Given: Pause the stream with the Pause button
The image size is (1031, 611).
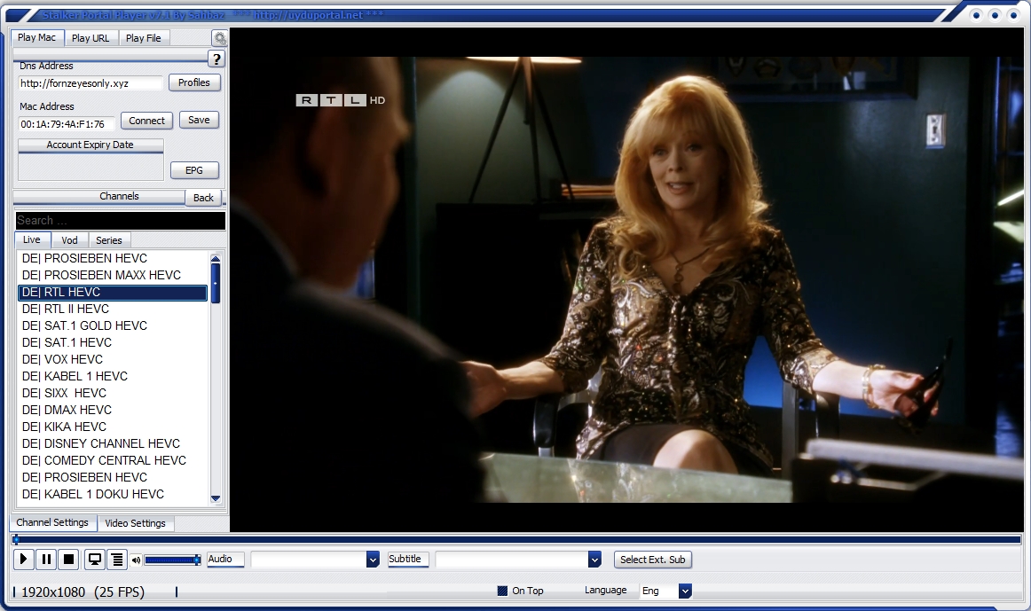Looking at the screenshot, I should pyautogui.click(x=46, y=560).
